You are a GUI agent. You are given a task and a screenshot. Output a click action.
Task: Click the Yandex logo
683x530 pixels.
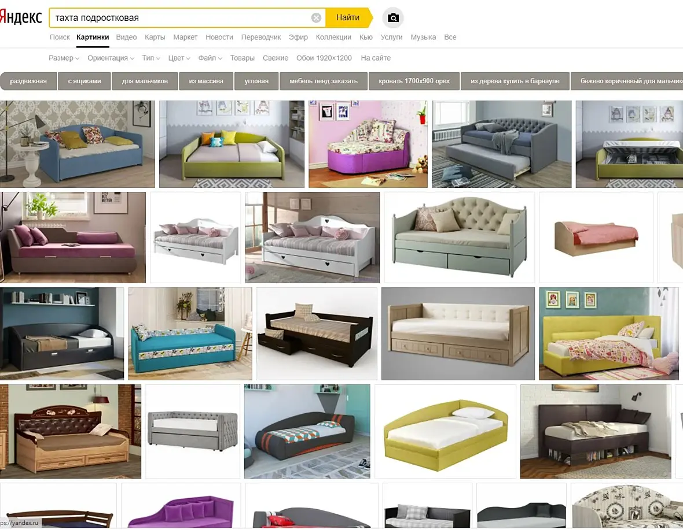tap(20, 17)
